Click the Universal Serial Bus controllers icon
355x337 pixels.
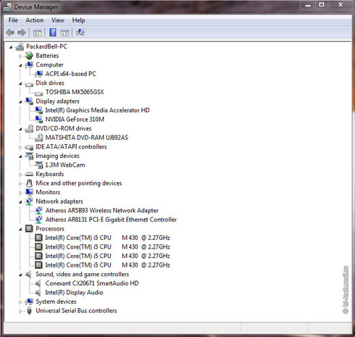pos(29,311)
